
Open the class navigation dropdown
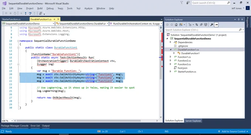(x=82, y=24)
